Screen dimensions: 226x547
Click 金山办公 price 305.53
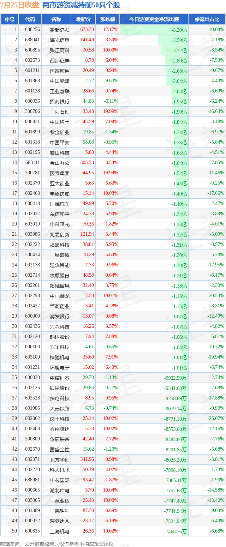click(x=87, y=163)
